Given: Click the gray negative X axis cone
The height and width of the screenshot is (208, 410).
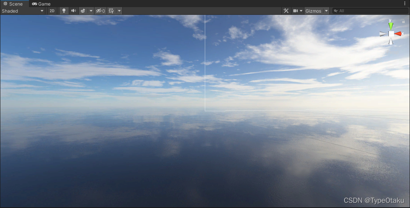Looking at the screenshot, I should [x=383, y=34].
